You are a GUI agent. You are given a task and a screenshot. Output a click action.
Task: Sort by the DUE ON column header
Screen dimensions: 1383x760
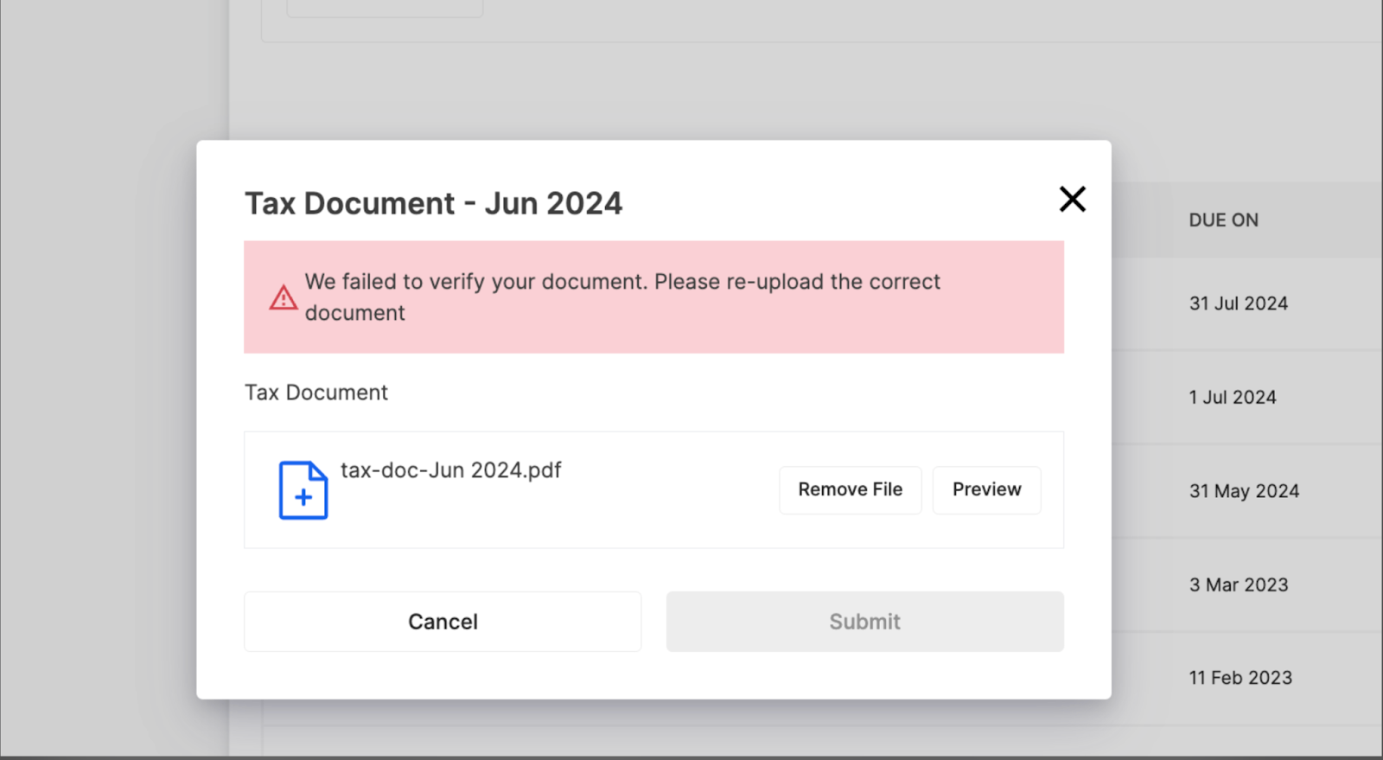(x=1223, y=220)
